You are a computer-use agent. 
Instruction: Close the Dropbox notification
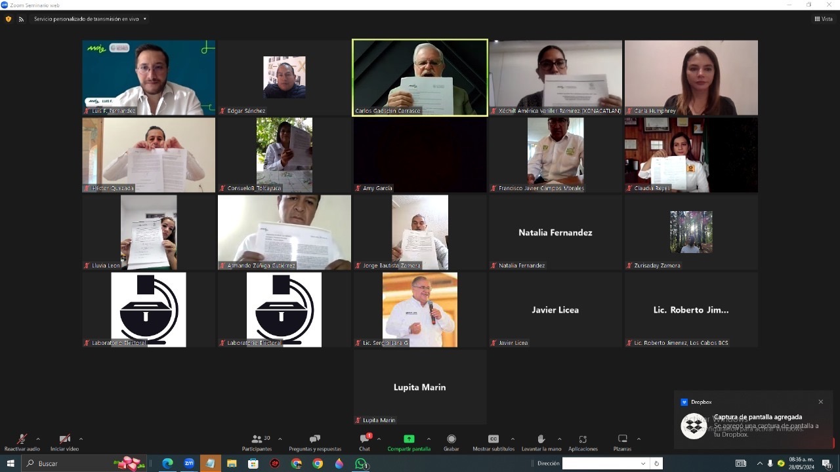coord(820,402)
